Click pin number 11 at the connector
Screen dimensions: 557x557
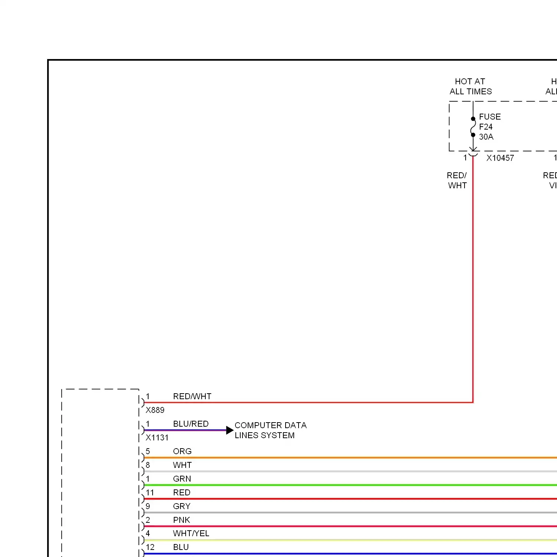click(x=150, y=492)
